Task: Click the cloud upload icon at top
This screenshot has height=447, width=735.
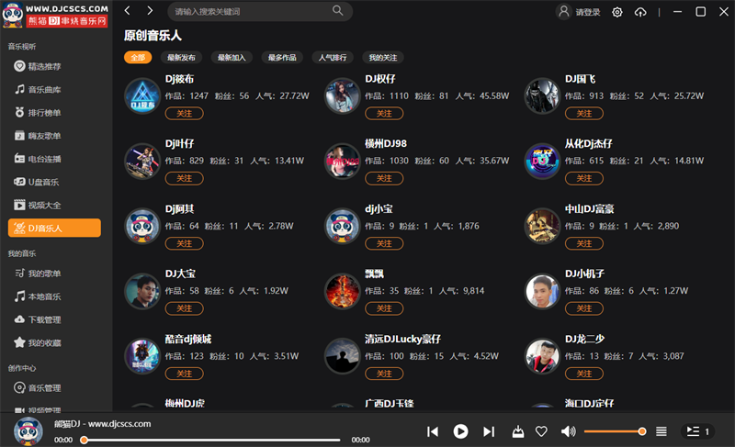Action: (x=640, y=12)
